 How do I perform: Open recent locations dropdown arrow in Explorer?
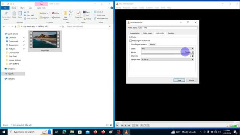tap(12, 27)
